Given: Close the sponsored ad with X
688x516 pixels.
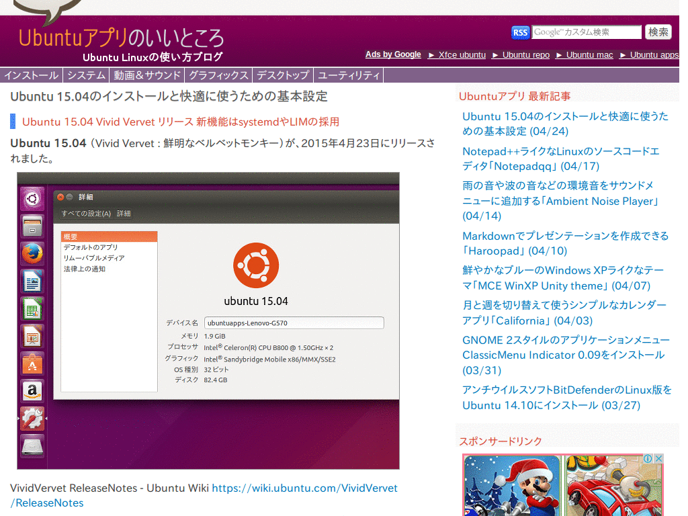Looking at the screenshot, I should tap(658, 458).
